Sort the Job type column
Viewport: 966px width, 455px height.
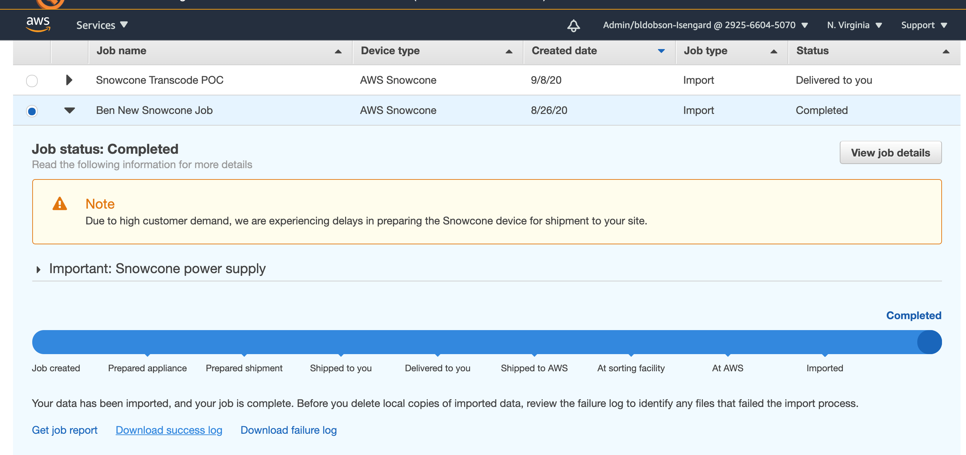pos(774,51)
